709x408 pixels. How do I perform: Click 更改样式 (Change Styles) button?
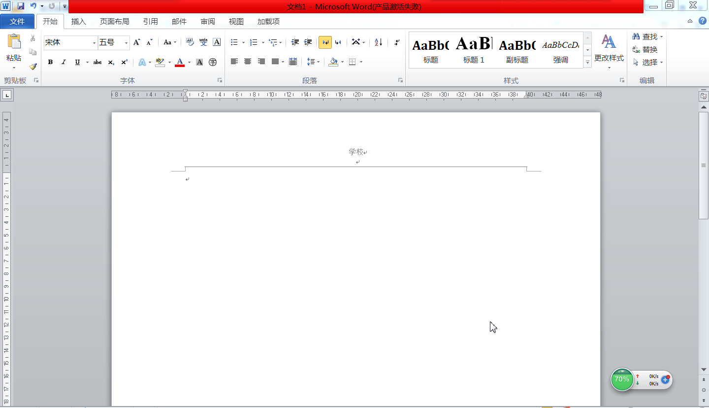coord(609,51)
